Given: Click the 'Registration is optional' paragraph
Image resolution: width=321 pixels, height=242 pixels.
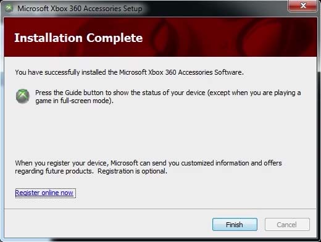Looking at the screenshot, I should pyautogui.click(x=148, y=167).
